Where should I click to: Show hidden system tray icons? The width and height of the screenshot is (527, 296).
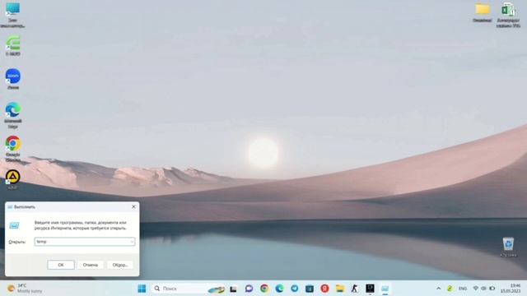click(x=439, y=289)
